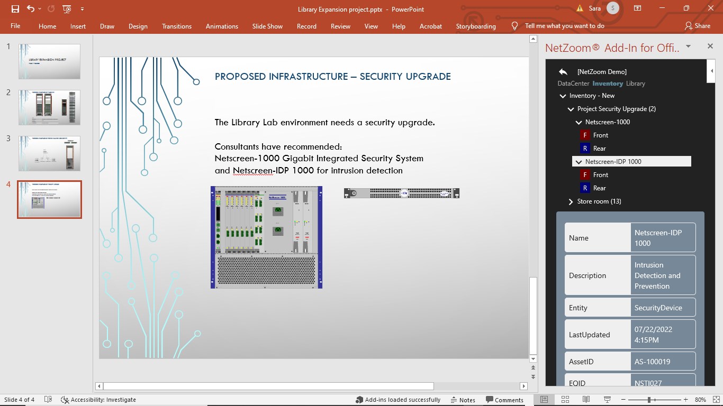
Task: Click the Sara account avatar
Action: click(x=613, y=8)
